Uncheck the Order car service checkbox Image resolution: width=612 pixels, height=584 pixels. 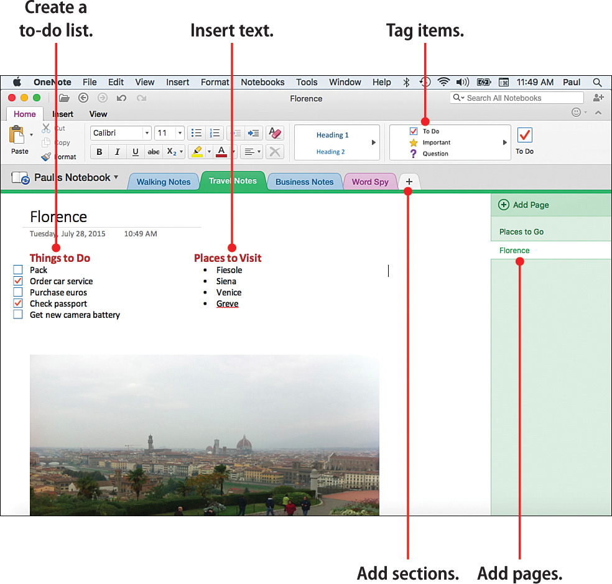[x=18, y=281]
